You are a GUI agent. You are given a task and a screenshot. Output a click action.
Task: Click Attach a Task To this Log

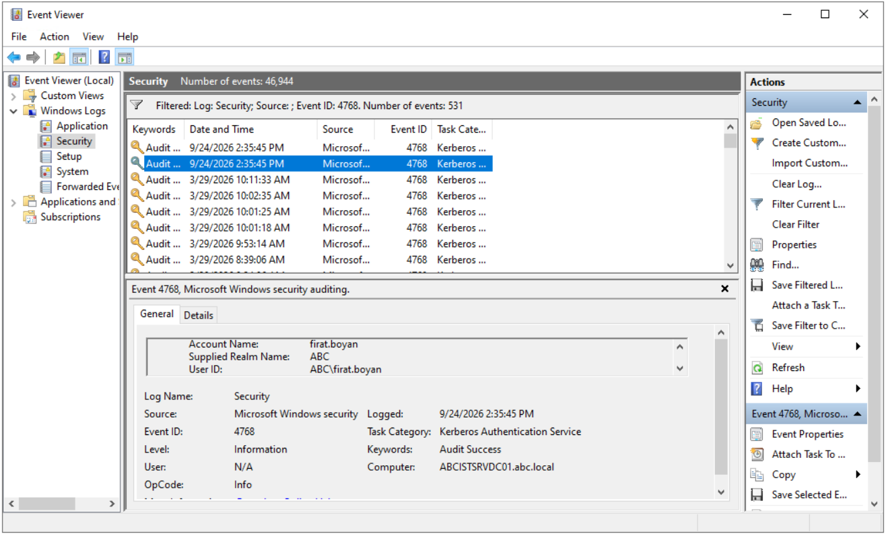click(x=809, y=305)
